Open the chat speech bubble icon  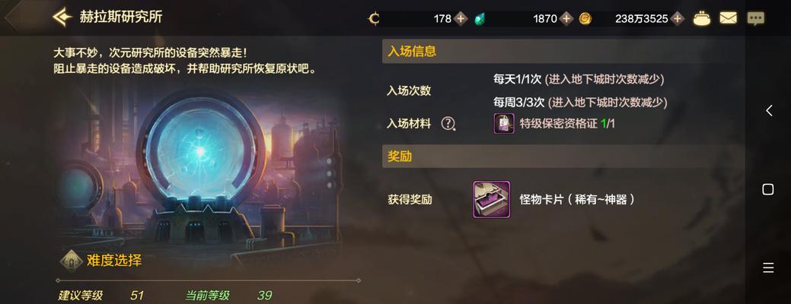(x=755, y=19)
